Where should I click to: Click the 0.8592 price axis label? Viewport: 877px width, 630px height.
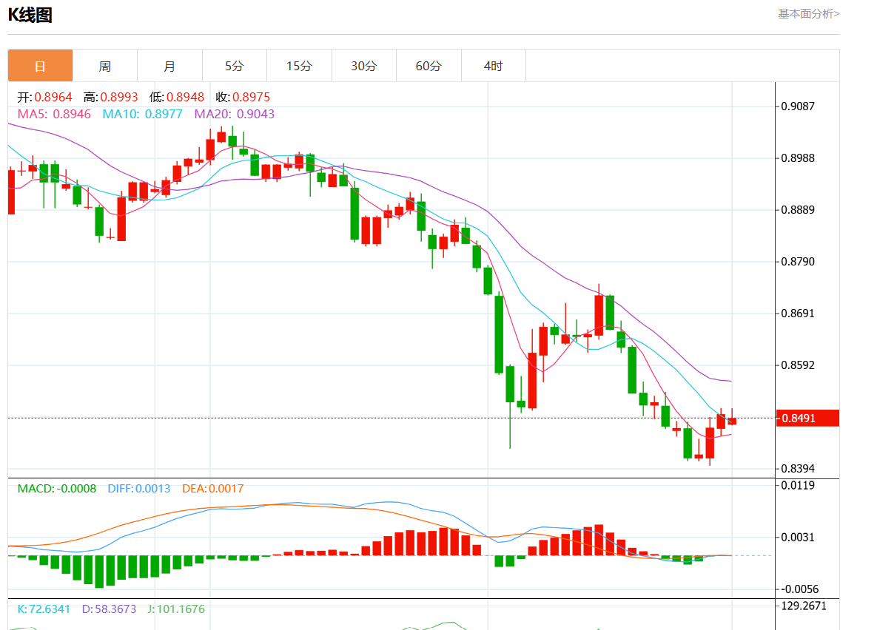798,365
